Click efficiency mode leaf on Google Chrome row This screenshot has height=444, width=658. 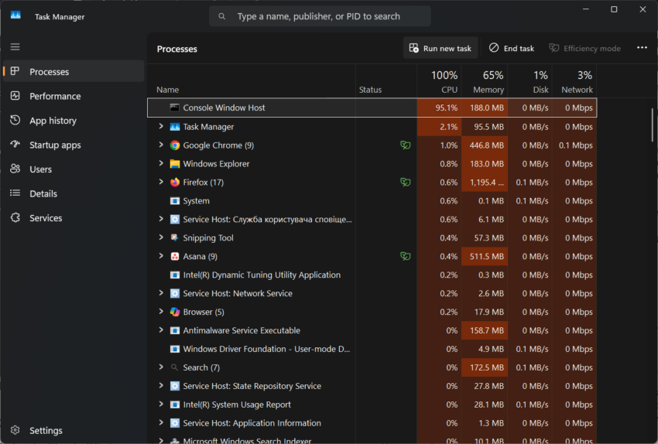tap(406, 145)
